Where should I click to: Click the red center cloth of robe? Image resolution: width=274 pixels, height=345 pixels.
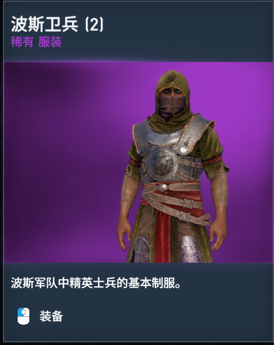[x=163, y=237]
